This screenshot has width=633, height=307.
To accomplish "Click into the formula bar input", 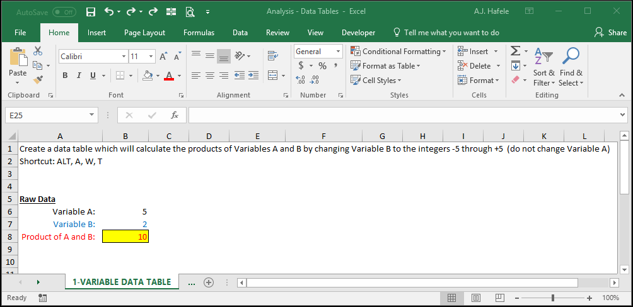I will 405,115.
